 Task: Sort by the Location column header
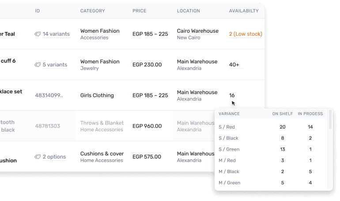point(188,11)
